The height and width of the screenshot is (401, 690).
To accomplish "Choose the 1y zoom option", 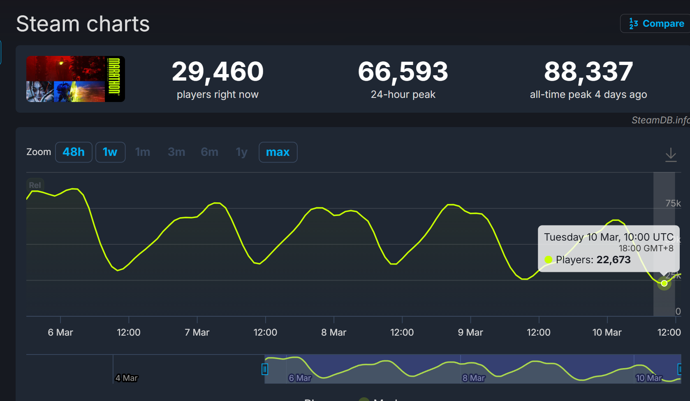I will click(242, 152).
